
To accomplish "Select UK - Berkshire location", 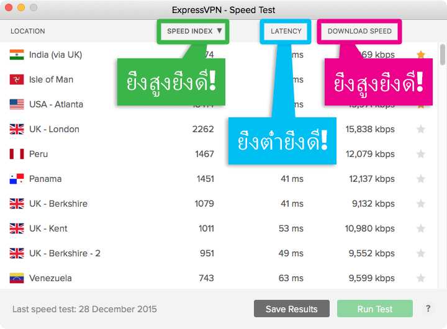I will click(58, 204).
